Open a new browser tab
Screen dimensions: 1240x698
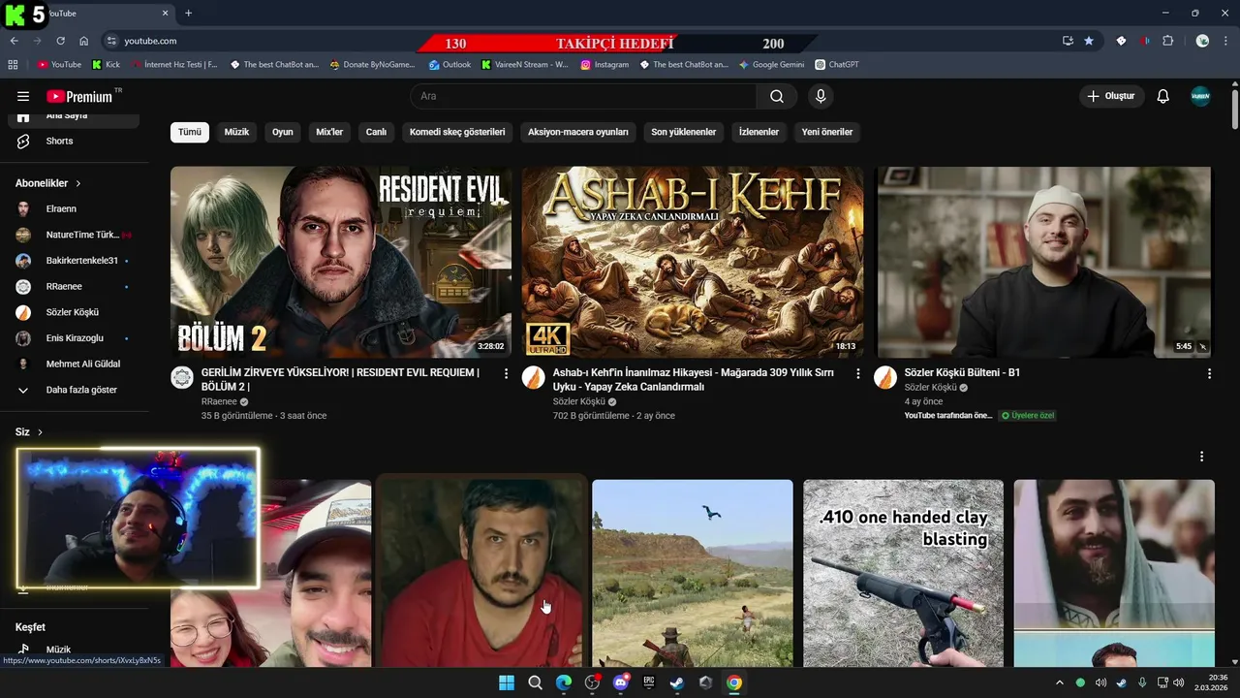pyautogui.click(x=188, y=13)
